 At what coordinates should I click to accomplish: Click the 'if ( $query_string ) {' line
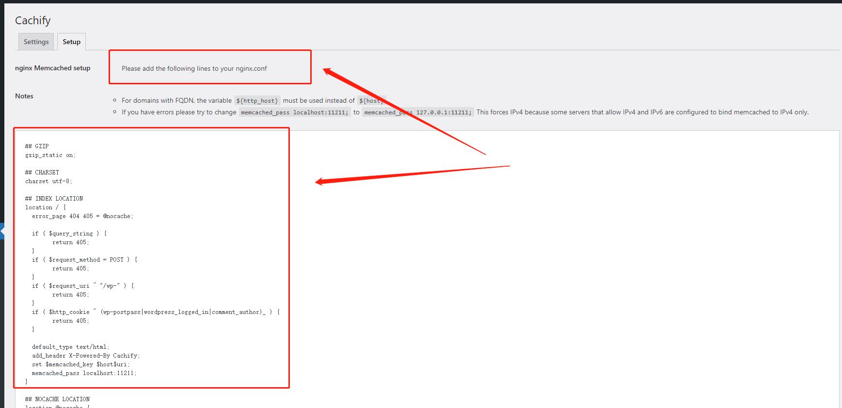click(x=69, y=234)
